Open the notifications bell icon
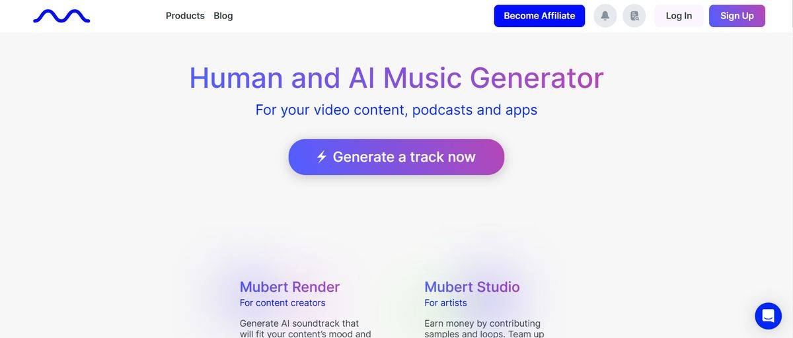793x338 pixels. click(x=605, y=16)
